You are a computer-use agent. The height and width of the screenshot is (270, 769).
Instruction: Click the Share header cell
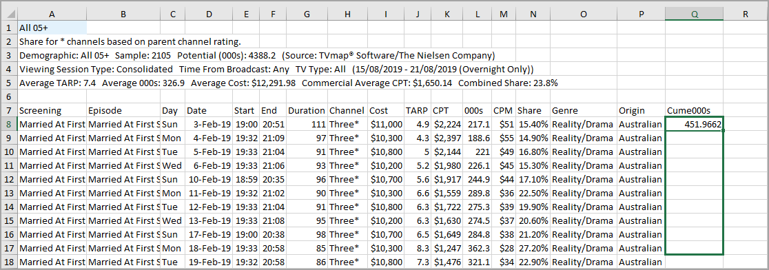point(533,110)
